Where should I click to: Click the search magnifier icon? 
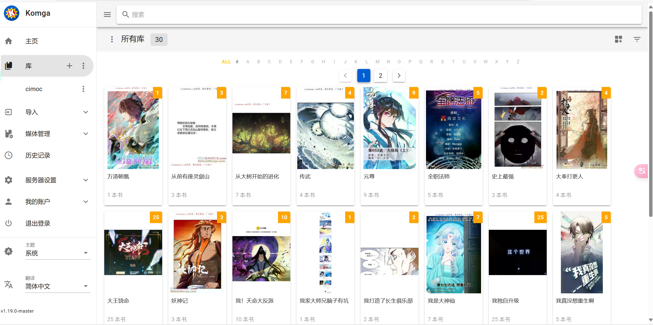point(125,15)
